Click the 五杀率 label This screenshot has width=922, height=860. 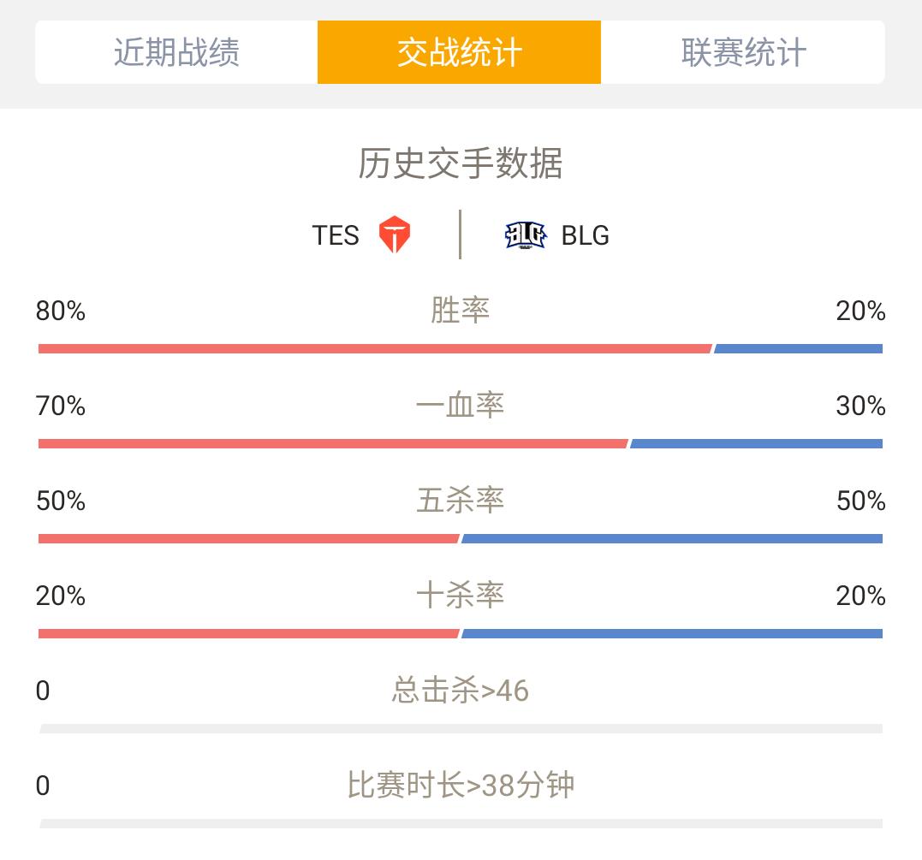pos(461,501)
